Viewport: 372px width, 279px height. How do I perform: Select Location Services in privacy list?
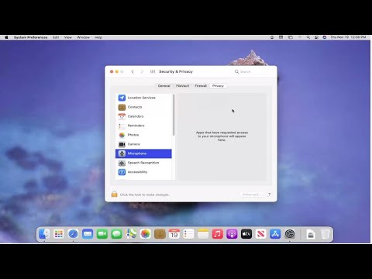[143, 98]
